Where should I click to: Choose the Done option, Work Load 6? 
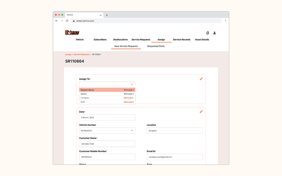[x=107, y=102]
